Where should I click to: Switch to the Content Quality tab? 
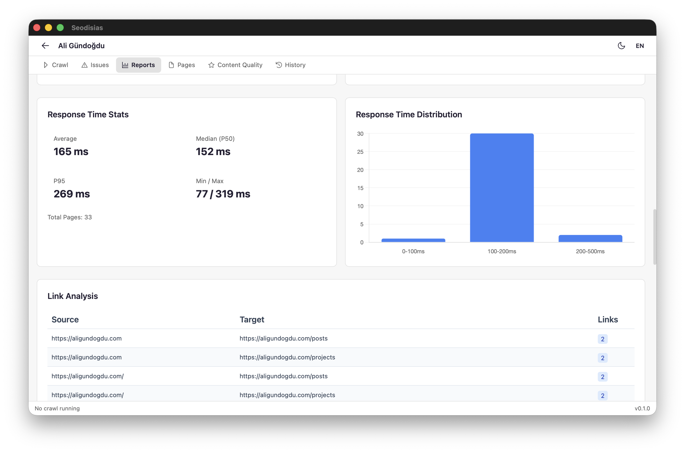pos(240,65)
